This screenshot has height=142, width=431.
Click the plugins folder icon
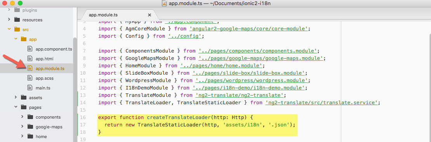click(x=17, y=10)
